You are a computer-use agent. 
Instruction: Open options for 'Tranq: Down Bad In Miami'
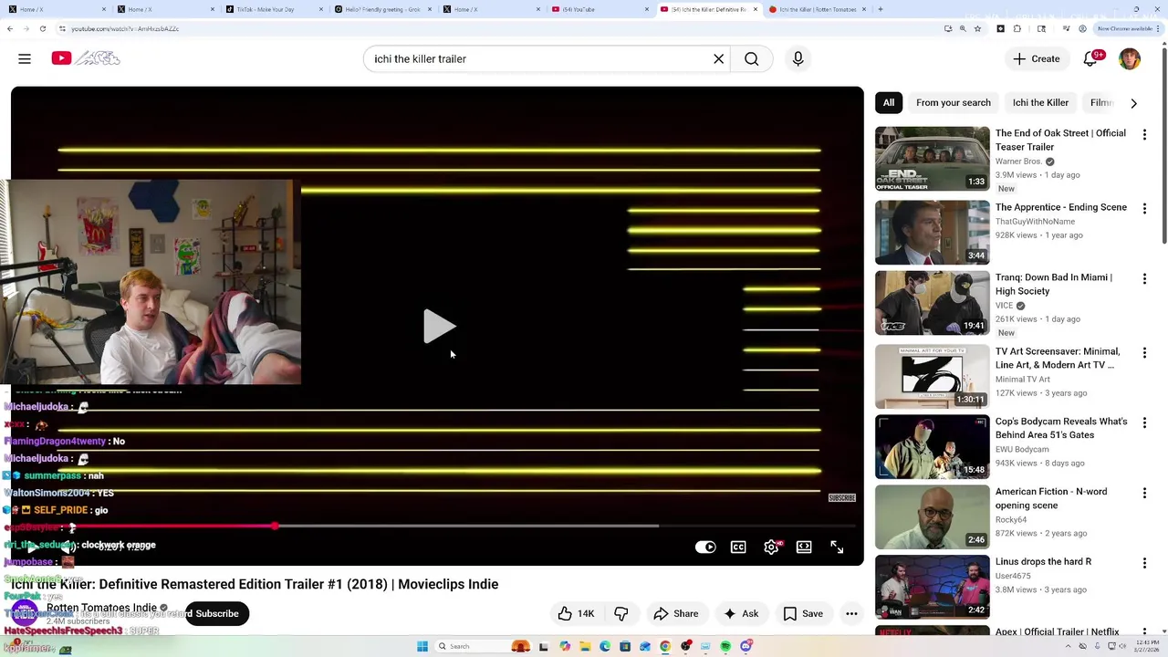[1144, 278]
